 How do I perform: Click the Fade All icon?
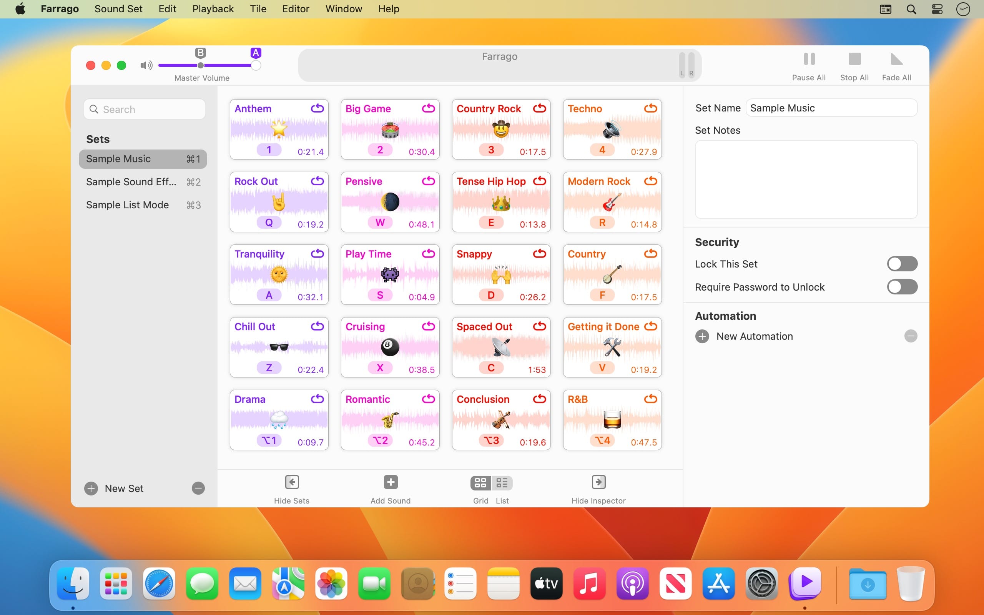tap(896, 59)
